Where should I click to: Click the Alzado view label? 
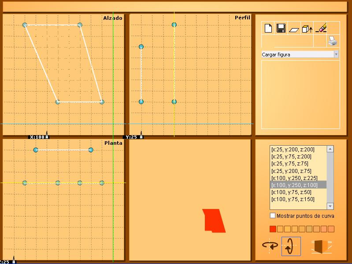click(x=113, y=18)
